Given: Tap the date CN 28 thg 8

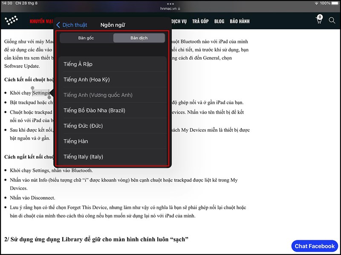Looking at the screenshot, I should (x=26, y=3).
